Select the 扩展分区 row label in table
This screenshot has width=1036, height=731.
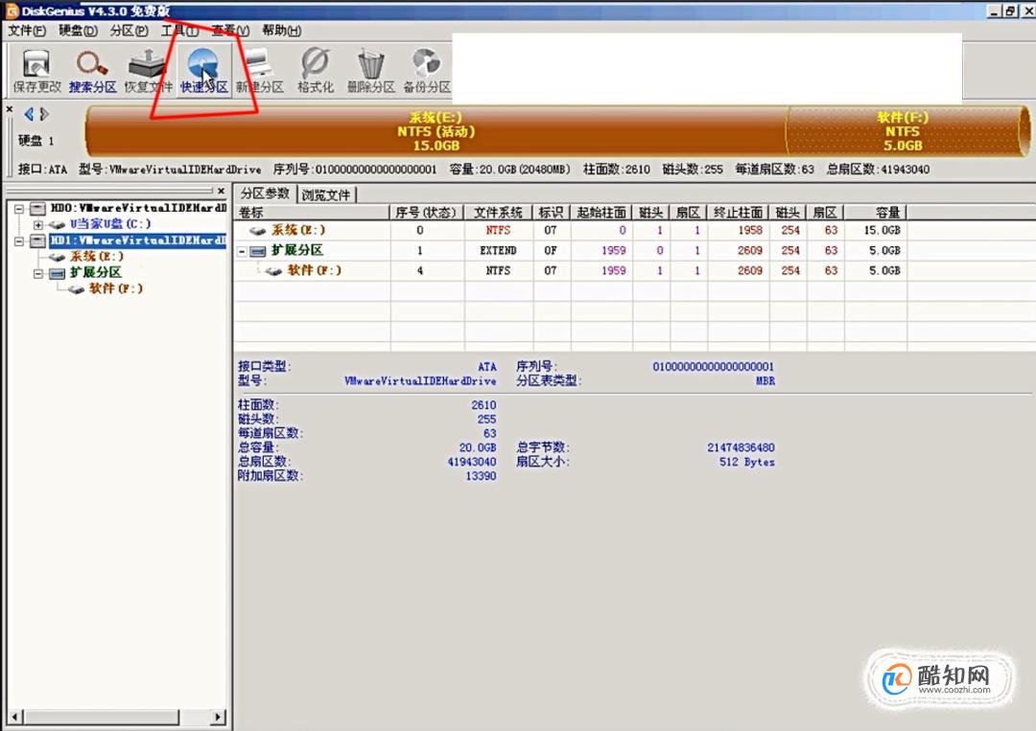297,250
